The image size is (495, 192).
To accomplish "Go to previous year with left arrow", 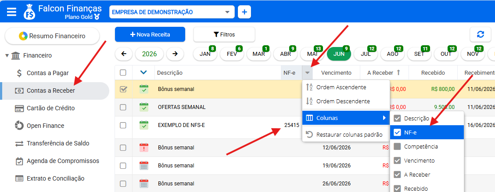I will point(124,54).
